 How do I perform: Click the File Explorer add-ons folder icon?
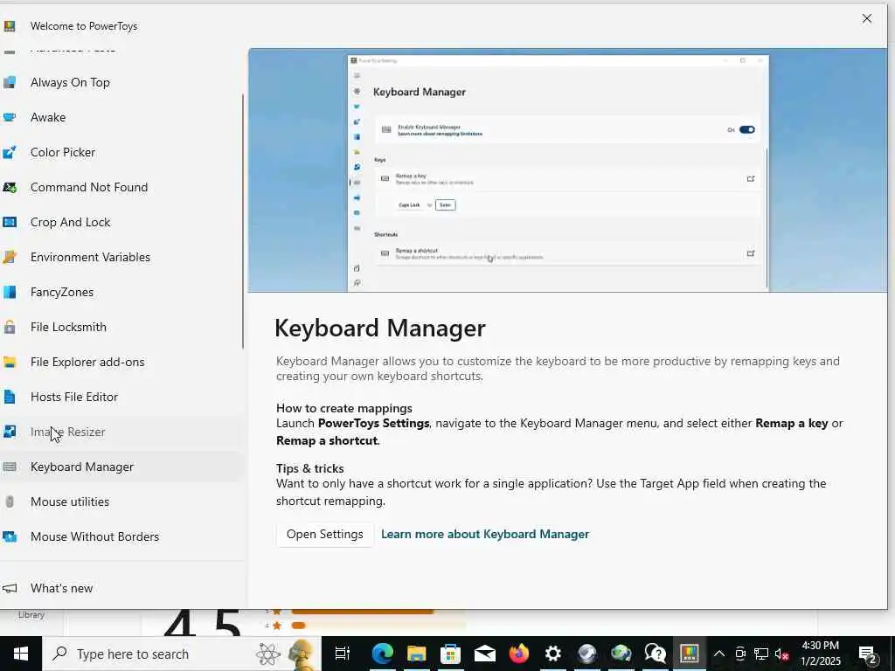point(9,362)
